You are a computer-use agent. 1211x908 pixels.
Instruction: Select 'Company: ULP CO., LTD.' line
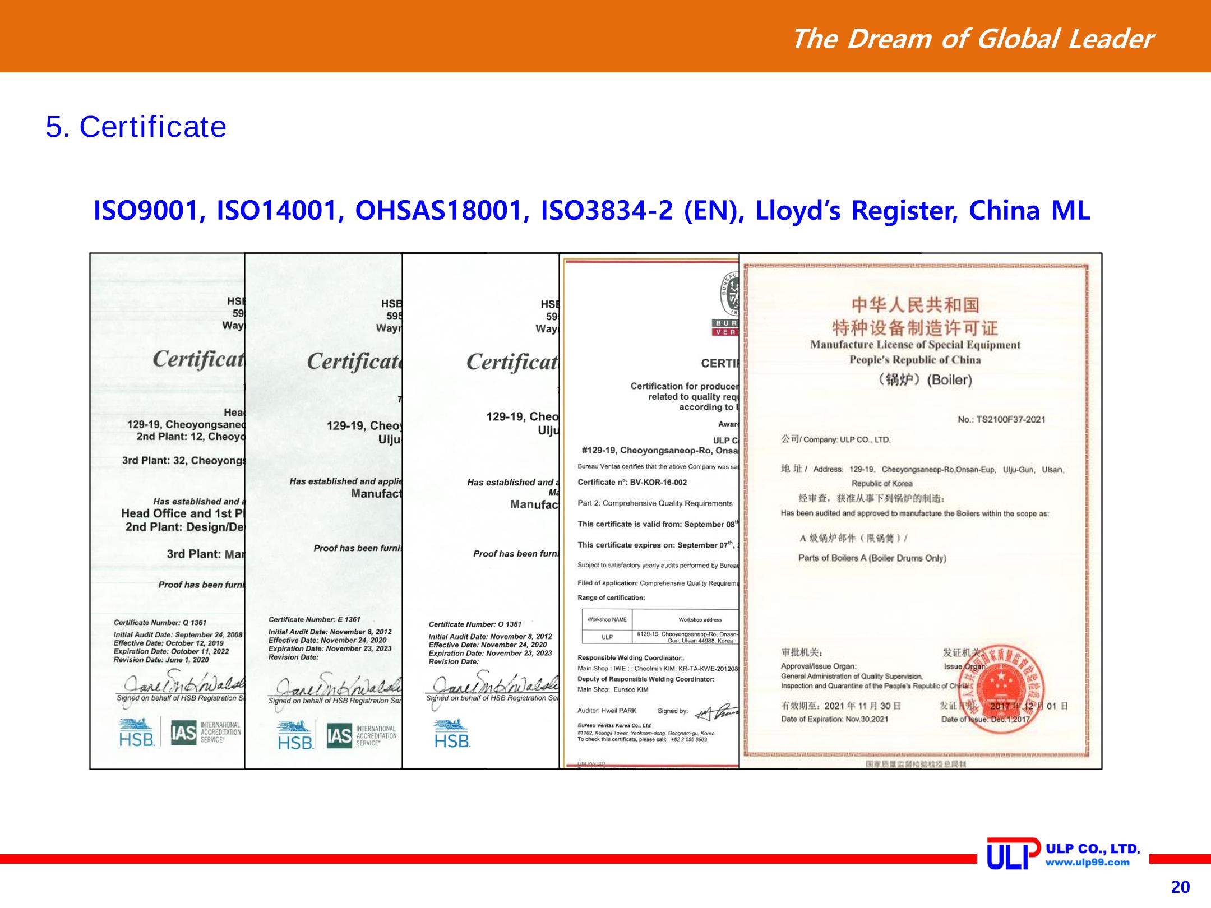[835, 440]
